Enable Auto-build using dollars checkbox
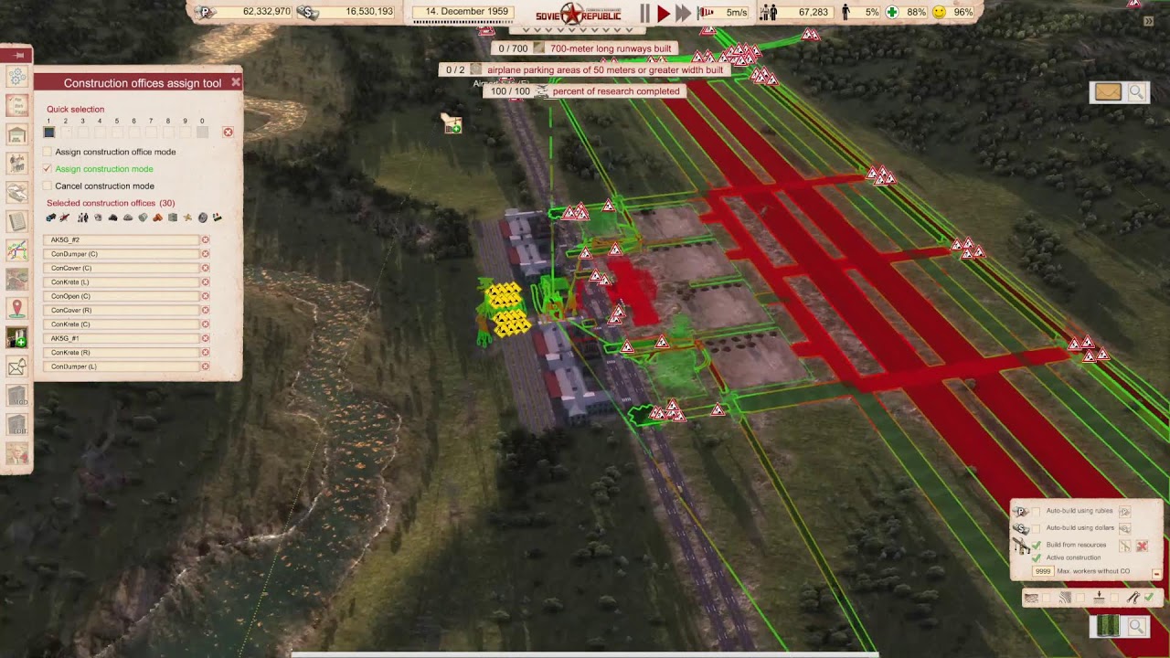 coord(1037,528)
